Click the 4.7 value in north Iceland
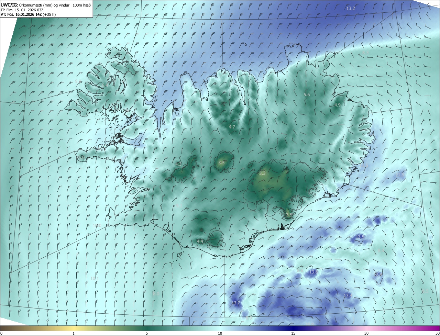The image size is (440, 336). pos(232,127)
